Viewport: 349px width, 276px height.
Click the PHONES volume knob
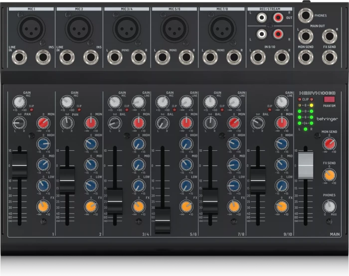click(x=329, y=207)
